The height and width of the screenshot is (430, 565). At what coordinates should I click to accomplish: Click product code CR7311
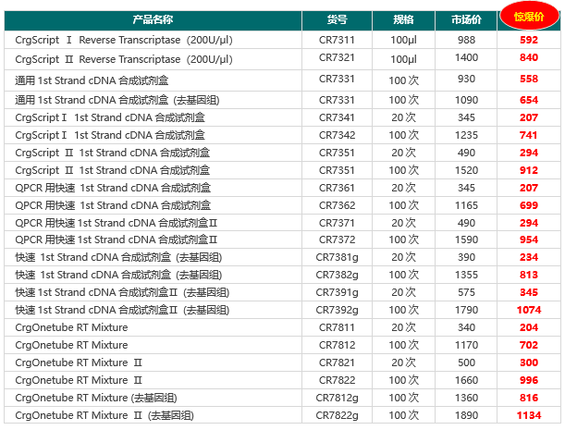(337, 40)
